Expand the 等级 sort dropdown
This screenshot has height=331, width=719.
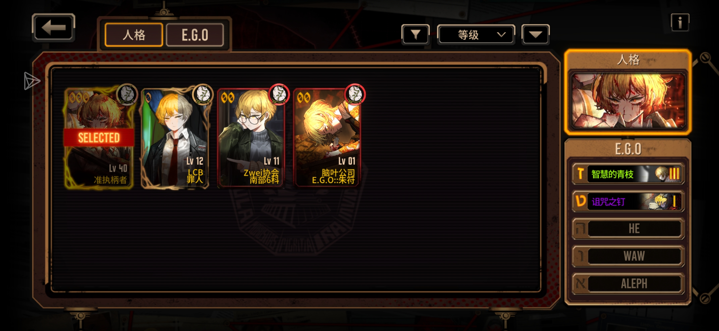(476, 35)
